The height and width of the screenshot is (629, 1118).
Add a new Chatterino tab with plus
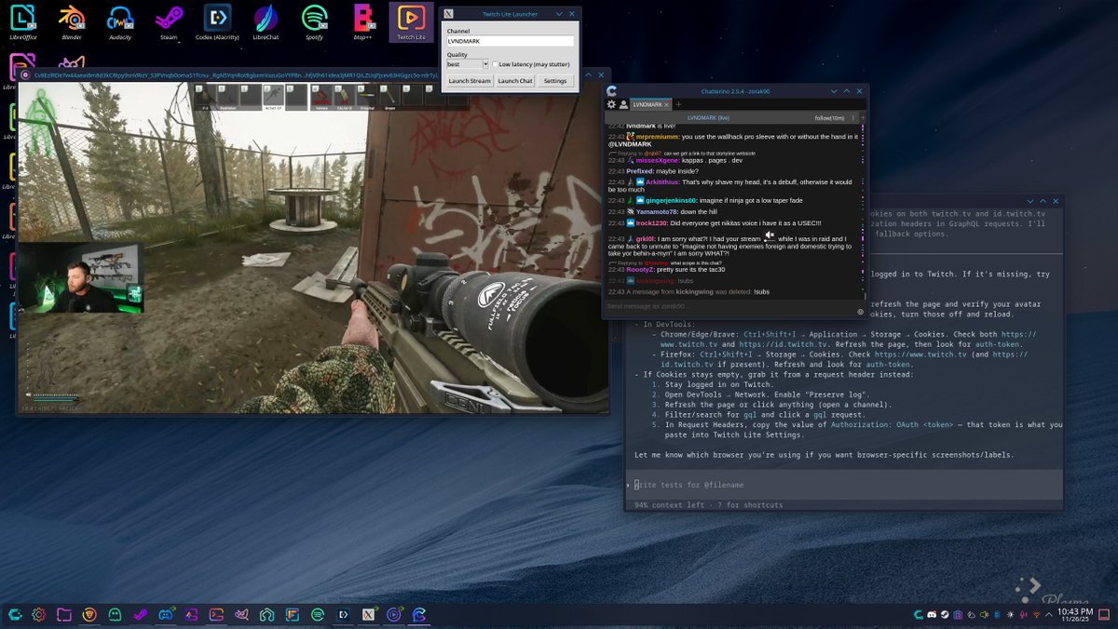click(679, 104)
